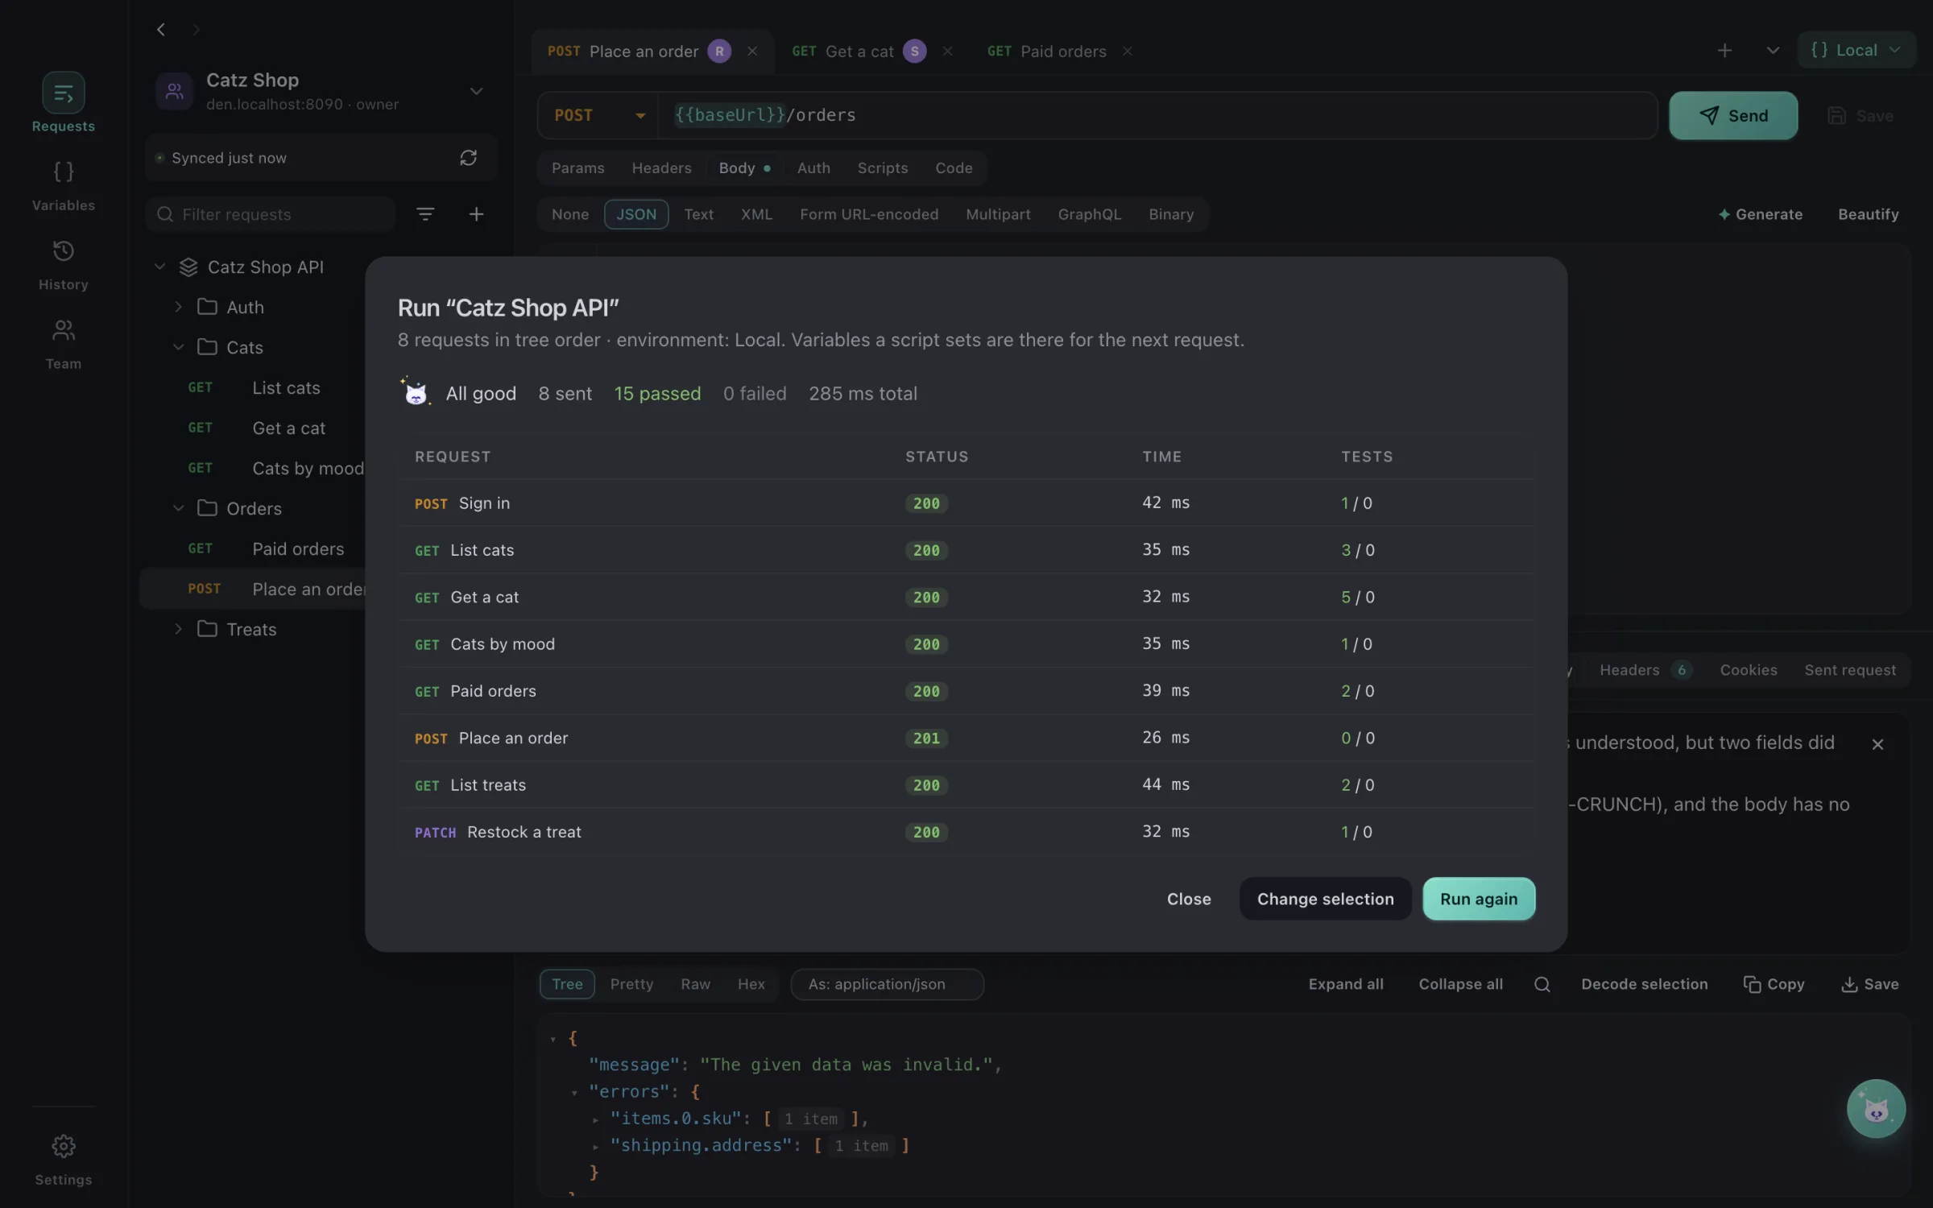Open the Variables sidebar section
Viewport: 1933px width, 1208px height.
(x=63, y=186)
